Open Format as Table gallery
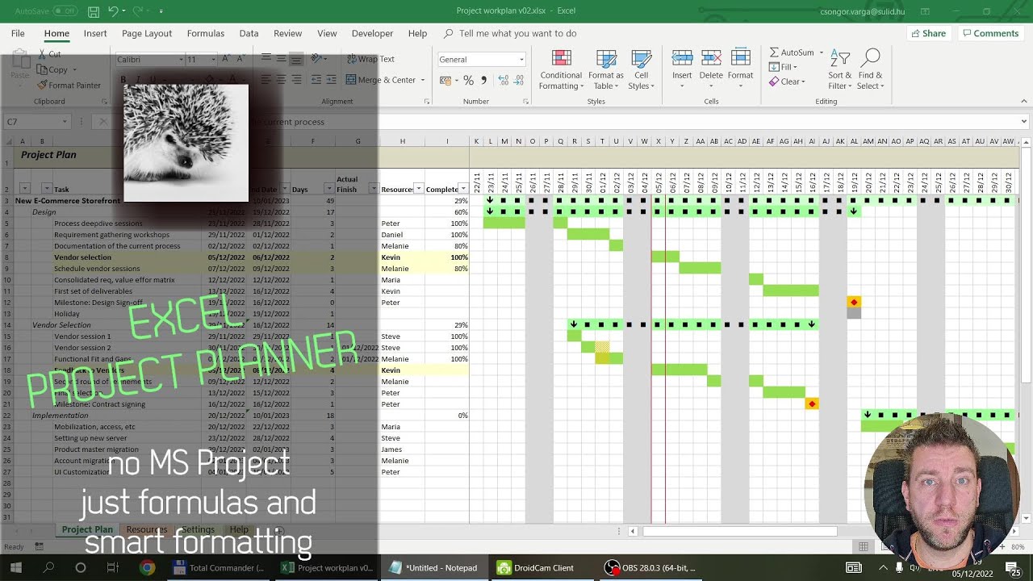The width and height of the screenshot is (1033, 581). point(605,70)
